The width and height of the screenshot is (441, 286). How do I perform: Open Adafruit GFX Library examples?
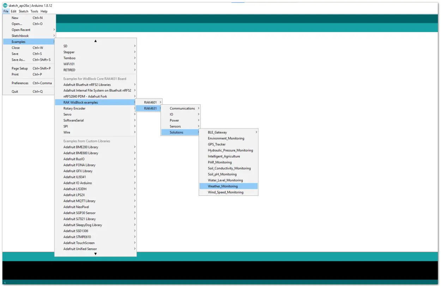[x=95, y=171]
